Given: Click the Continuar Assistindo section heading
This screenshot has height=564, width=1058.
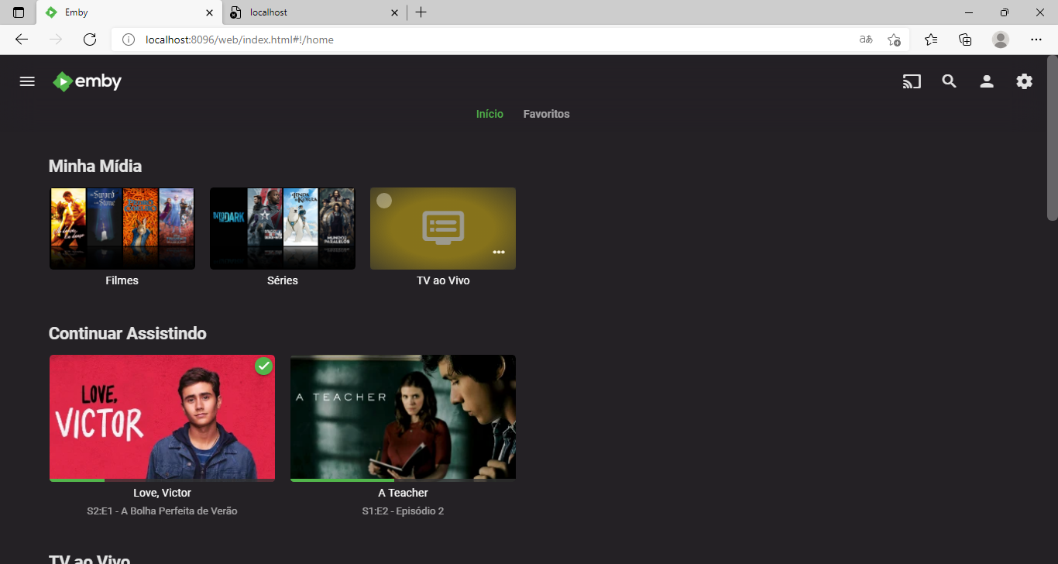Looking at the screenshot, I should point(128,333).
